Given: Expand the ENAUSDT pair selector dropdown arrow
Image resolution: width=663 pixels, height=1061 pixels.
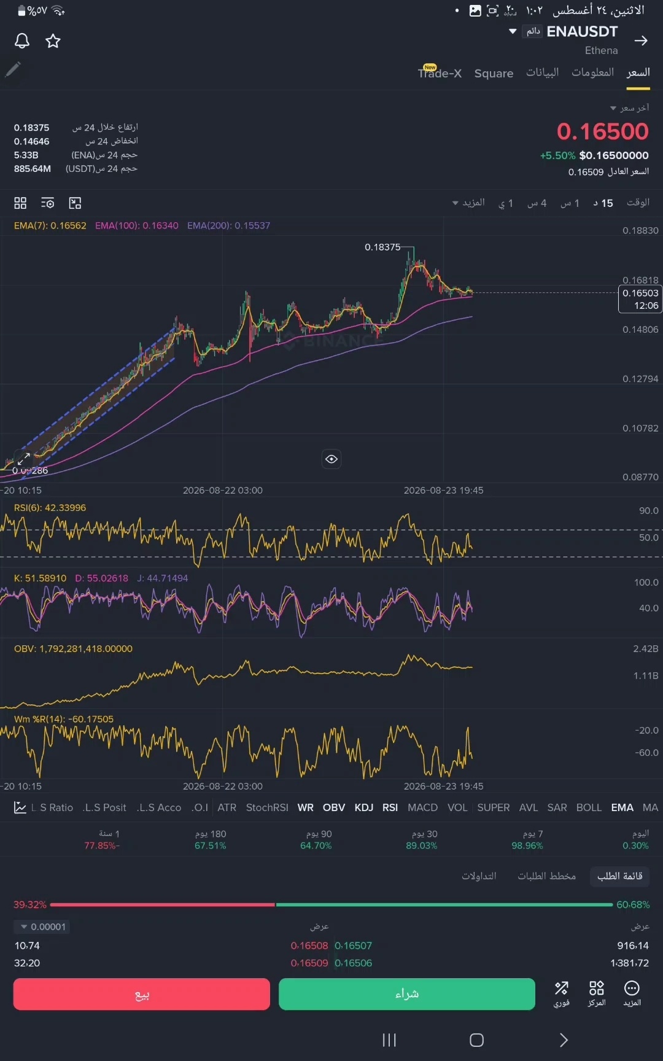Looking at the screenshot, I should pos(513,31).
